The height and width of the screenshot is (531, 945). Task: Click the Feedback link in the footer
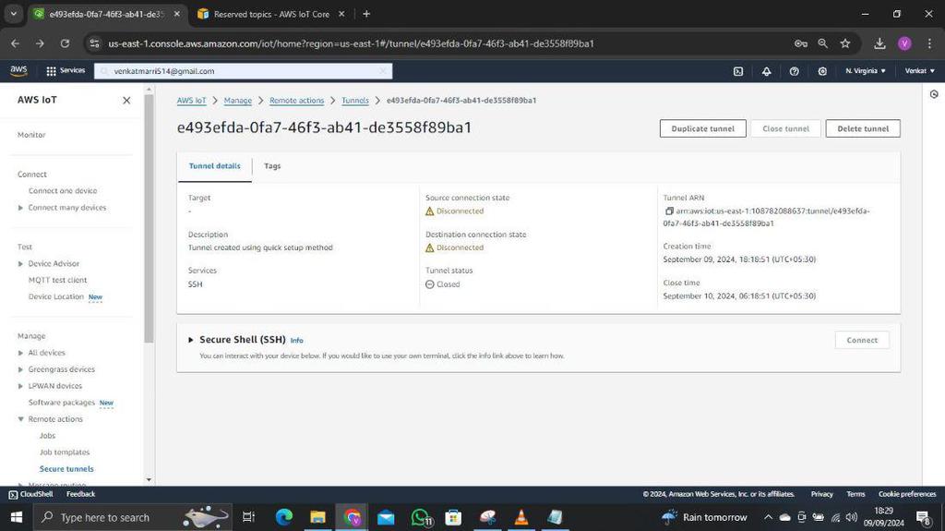point(81,494)
